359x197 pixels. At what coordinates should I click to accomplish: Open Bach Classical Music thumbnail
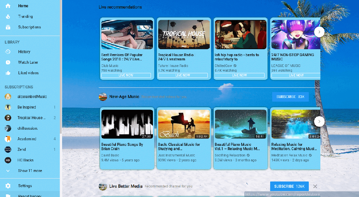pos(184,124)
